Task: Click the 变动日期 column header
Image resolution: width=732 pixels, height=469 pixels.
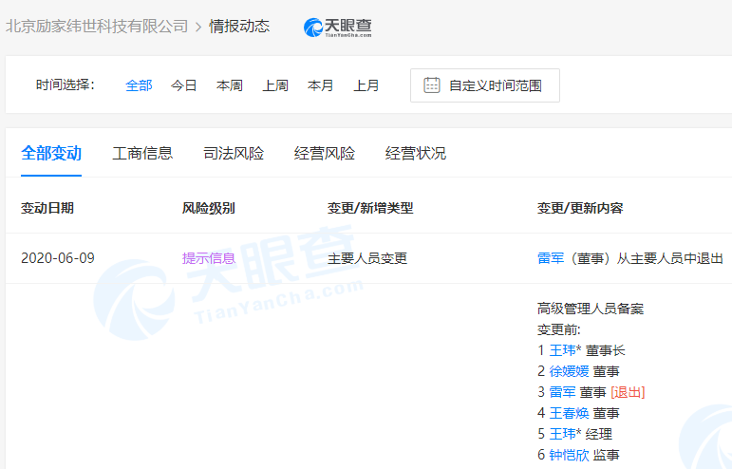Action: (47, 208)
